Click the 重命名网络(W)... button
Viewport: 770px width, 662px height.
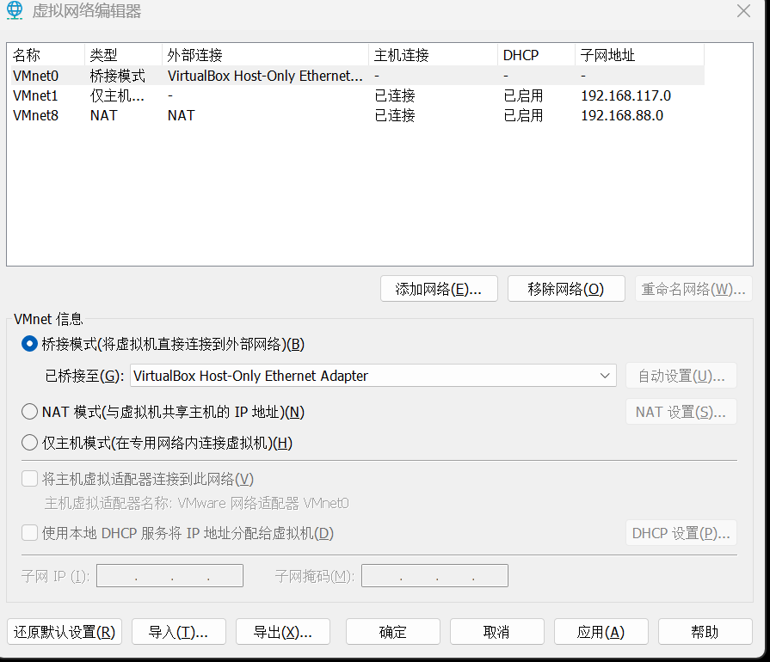pyautogui.click(x=693, y=289)
